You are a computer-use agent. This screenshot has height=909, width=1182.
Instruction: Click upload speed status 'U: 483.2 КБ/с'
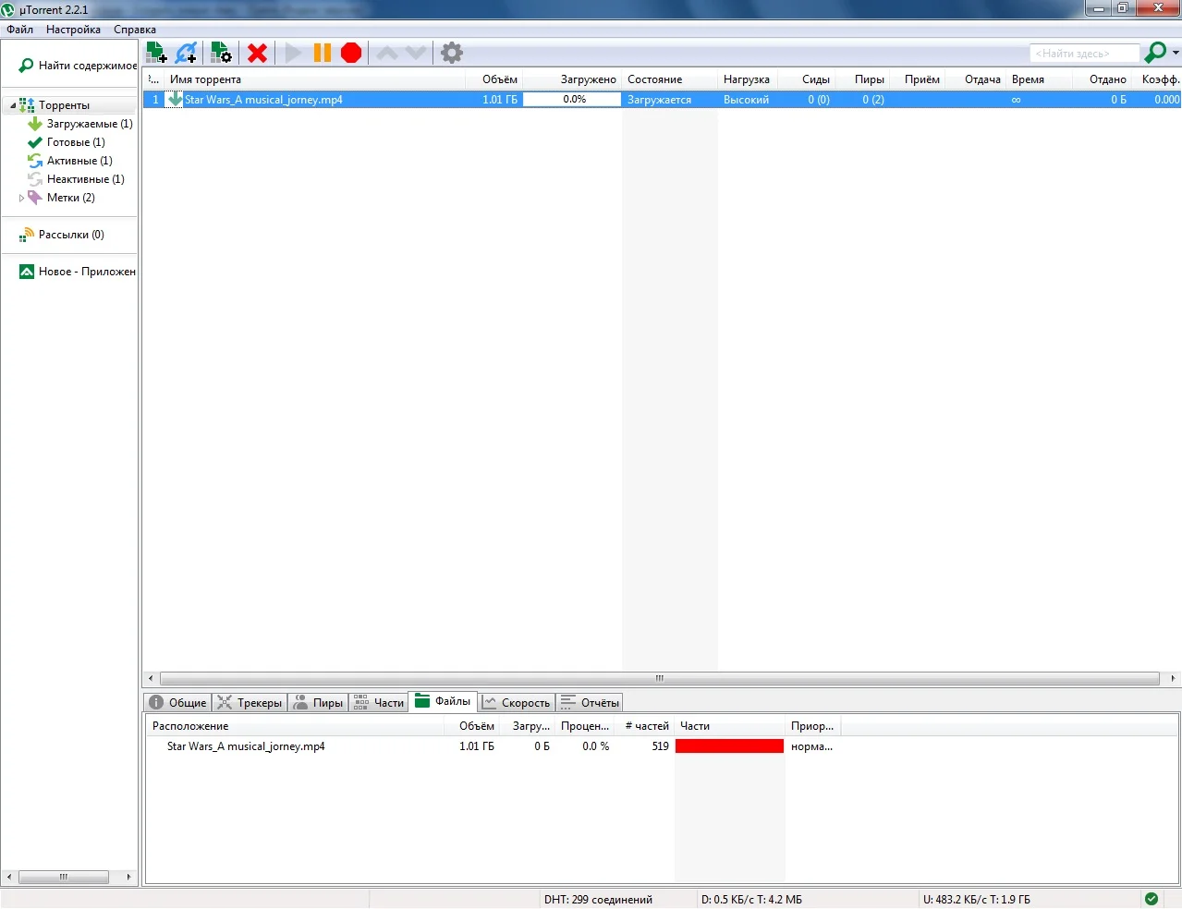(x=976, y=900)
